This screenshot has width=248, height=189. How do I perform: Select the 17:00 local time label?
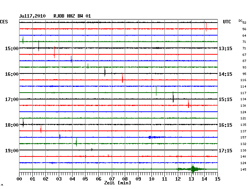tap(12, 99)
